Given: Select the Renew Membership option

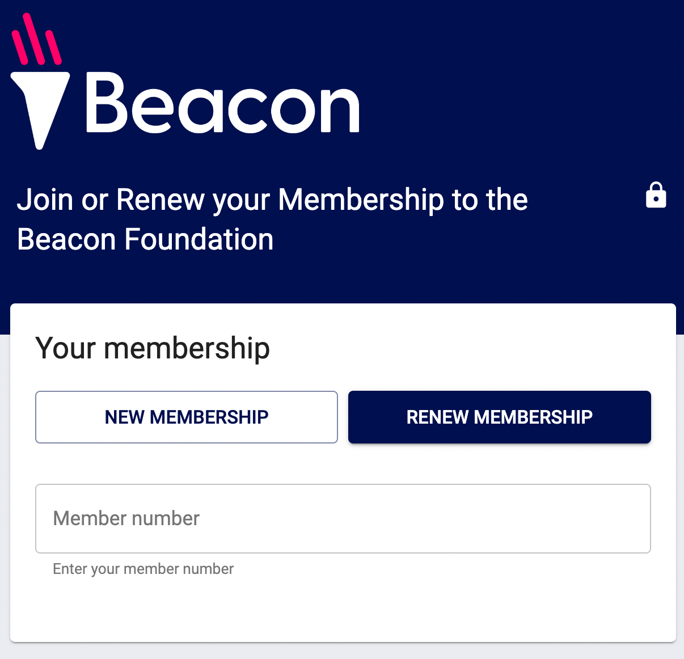Looking at the screenshot, I should point(499,417).
